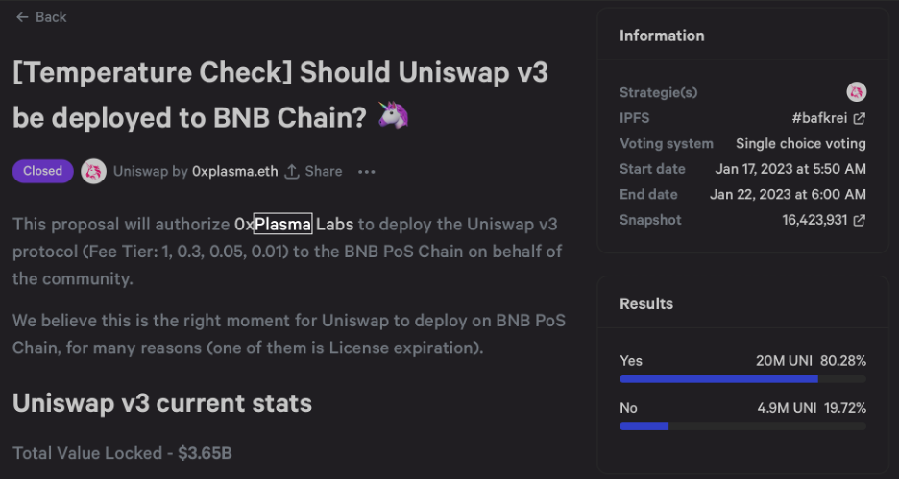Image resolution: width=899 pixels, height=480 pixels.
Task: Open the Uniswap space name link
Action: 140,172
